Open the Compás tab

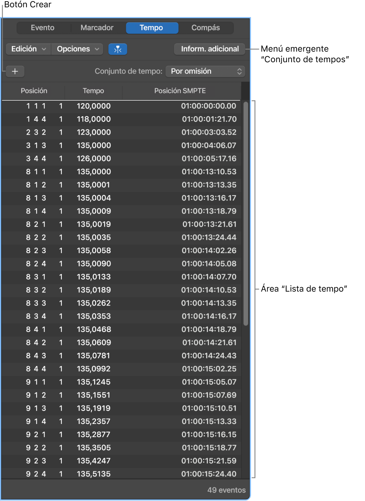click(x=206, y=28)
